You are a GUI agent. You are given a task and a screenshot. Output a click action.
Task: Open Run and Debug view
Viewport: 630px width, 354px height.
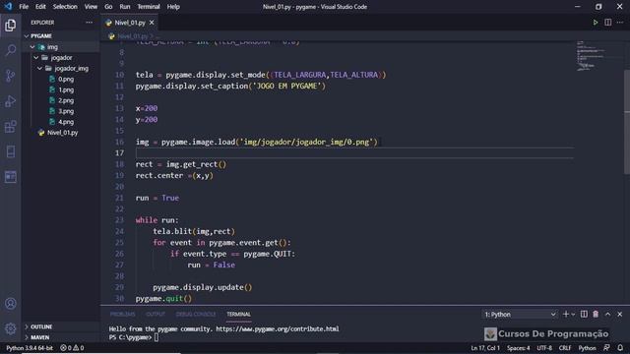pos(11,101)
